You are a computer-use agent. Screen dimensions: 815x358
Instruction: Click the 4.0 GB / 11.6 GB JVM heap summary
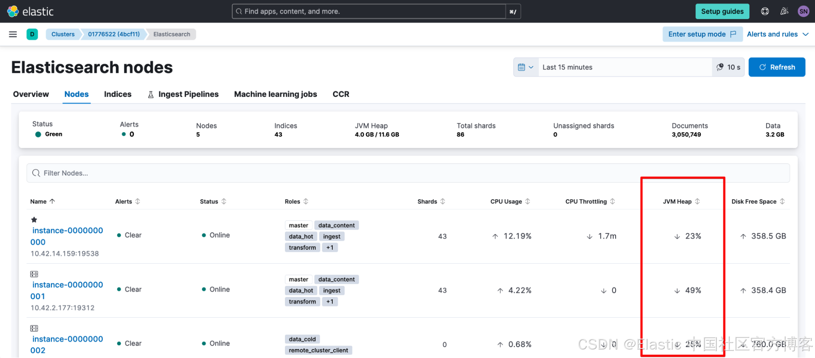(377, 135)
